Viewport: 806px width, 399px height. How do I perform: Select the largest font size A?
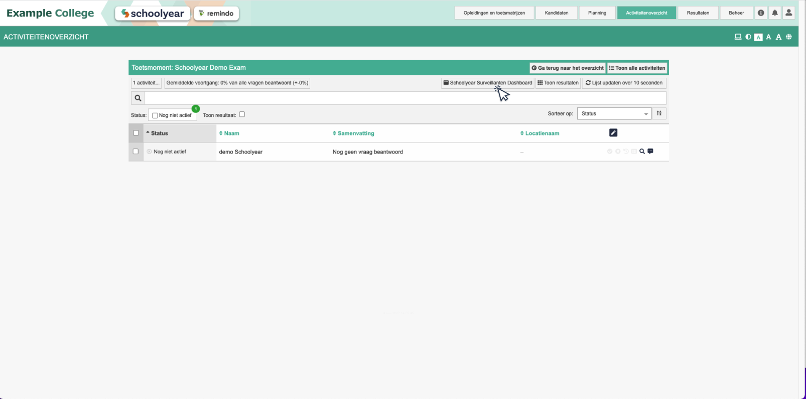tap(778, 37)
